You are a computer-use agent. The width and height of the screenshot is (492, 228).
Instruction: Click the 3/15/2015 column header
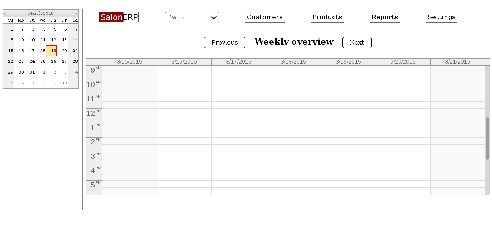129,61
